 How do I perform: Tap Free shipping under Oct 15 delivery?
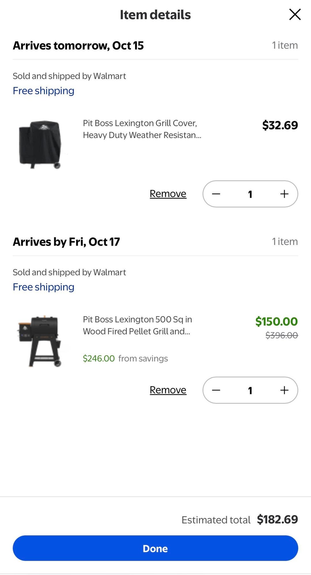pyautogui.click(x=43, y=91)
